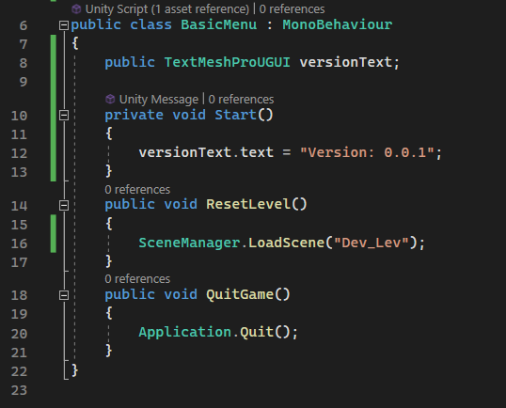Collapse the ResetLevel method block
The image size is (506, 408).
pyautogui.click(x=64, y=205)
